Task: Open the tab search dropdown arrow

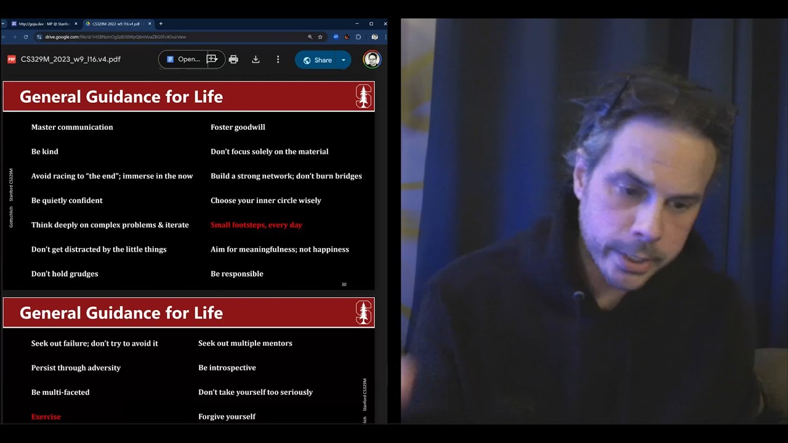Action: point(3,24)
